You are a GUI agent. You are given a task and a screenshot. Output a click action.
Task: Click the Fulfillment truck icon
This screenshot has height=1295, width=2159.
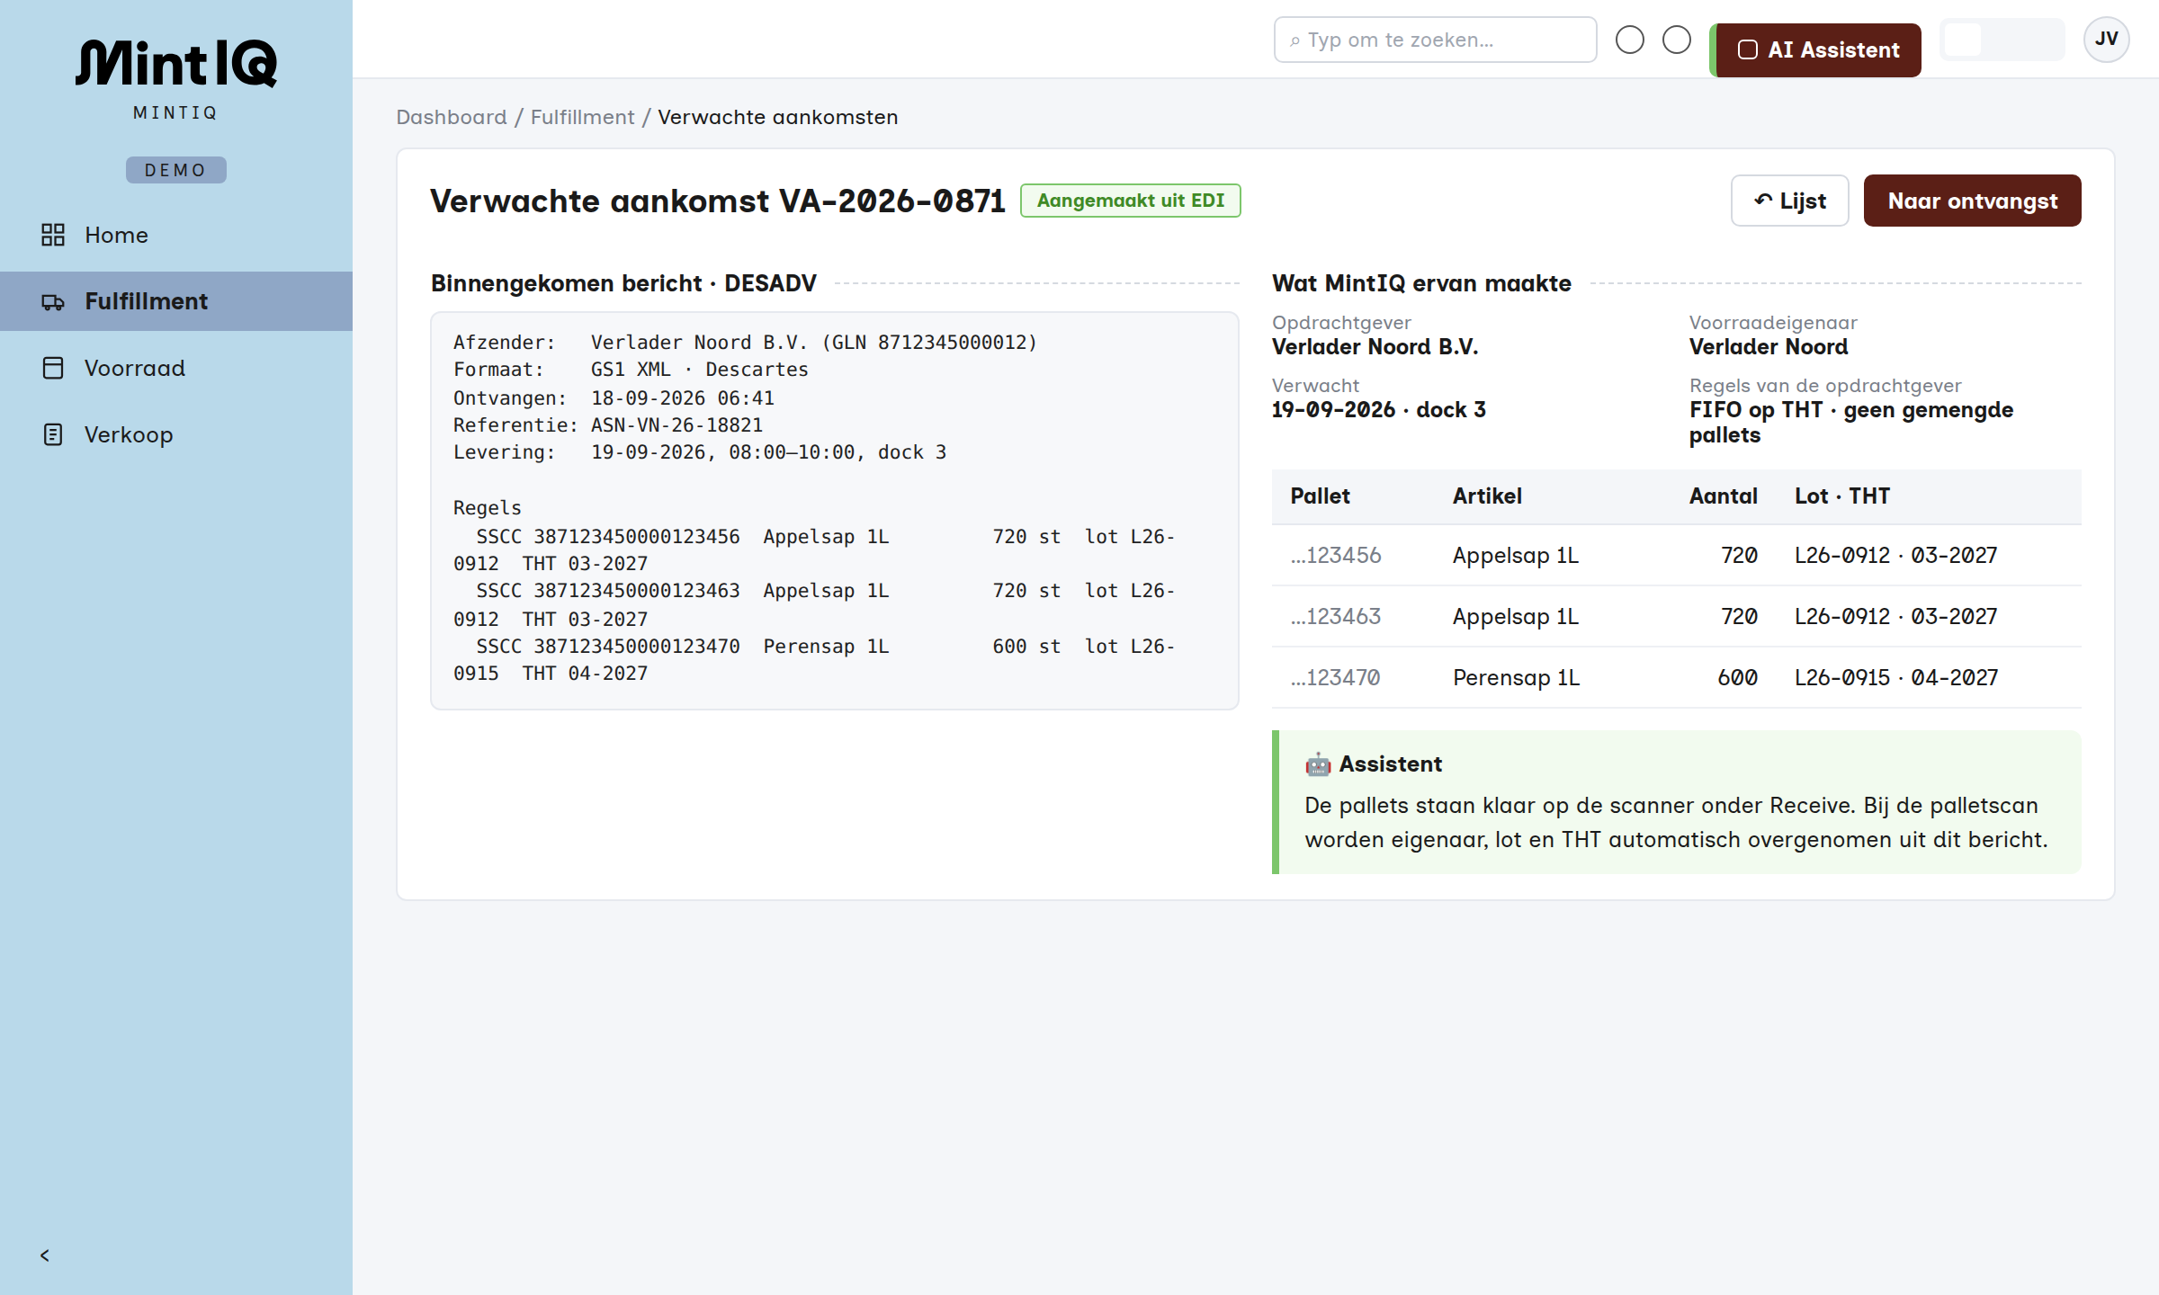pyautogui.click(x=53, y=301)
